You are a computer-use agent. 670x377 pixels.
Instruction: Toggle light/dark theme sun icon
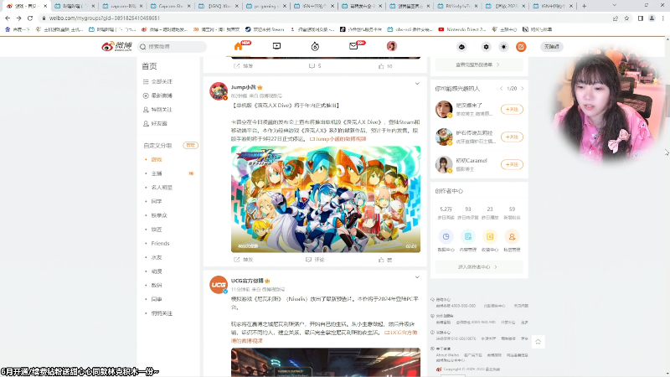coord(503,47)
